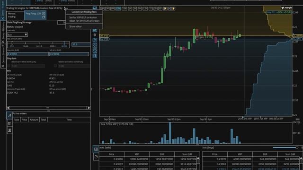The image size is (303, 170).
Task: Click bid amount 4000.00000000 XRP cell
Action: point(240,159)
